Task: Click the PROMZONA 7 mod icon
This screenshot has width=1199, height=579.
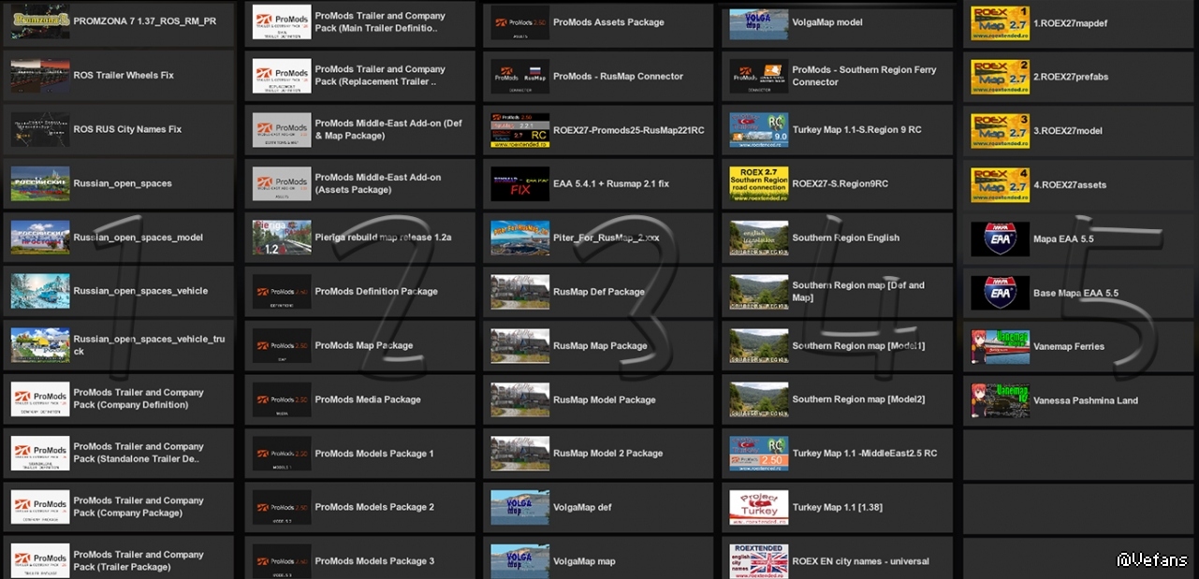Action: 40,22
